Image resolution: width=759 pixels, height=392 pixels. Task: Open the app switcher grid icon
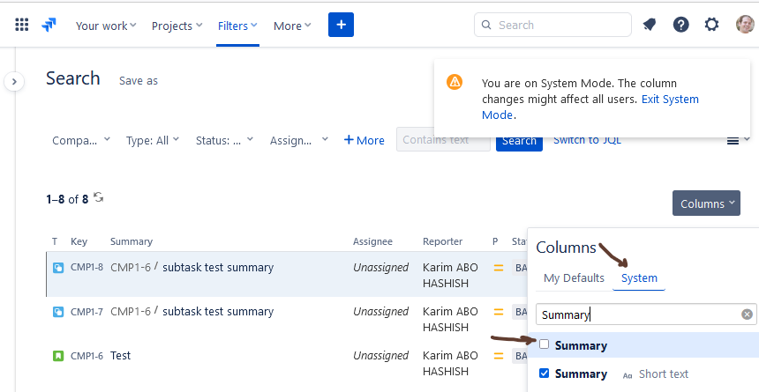[x=22, y=25]
